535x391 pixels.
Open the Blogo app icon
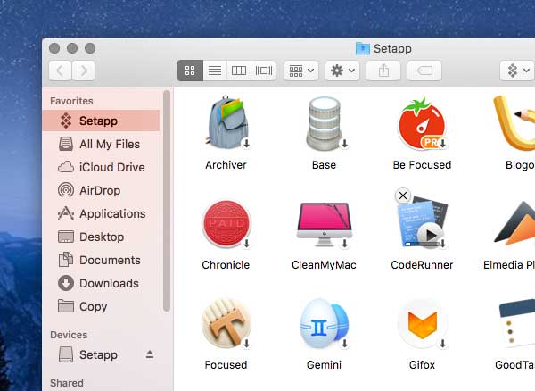514,123
